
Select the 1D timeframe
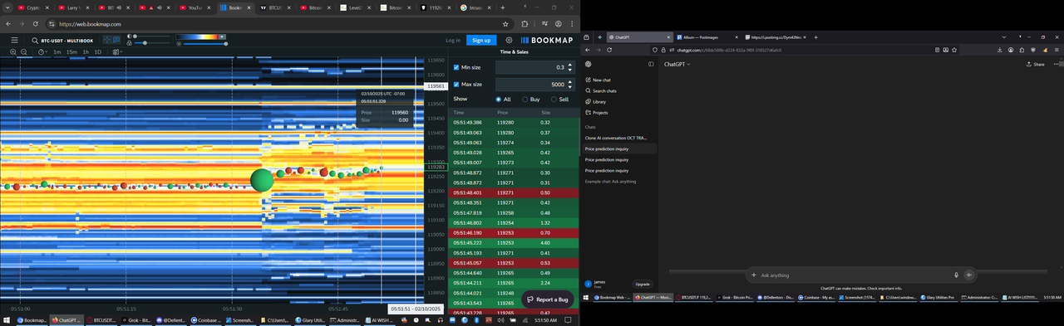(98, 52)
